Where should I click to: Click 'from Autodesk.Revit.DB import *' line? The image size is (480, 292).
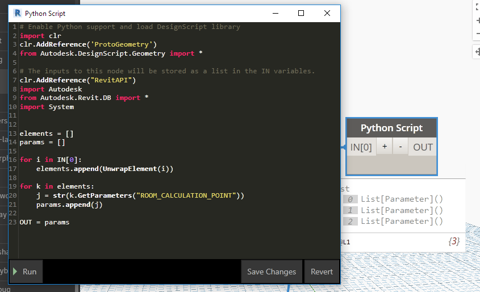click(x=84, y=98)
